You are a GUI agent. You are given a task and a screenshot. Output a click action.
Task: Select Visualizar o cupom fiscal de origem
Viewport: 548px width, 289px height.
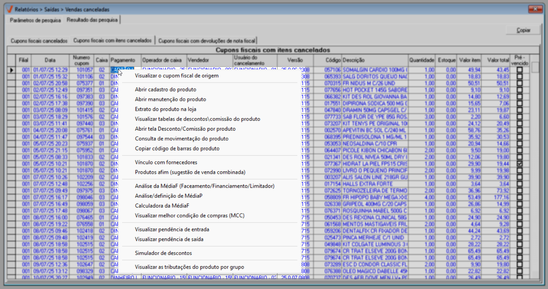177,76
